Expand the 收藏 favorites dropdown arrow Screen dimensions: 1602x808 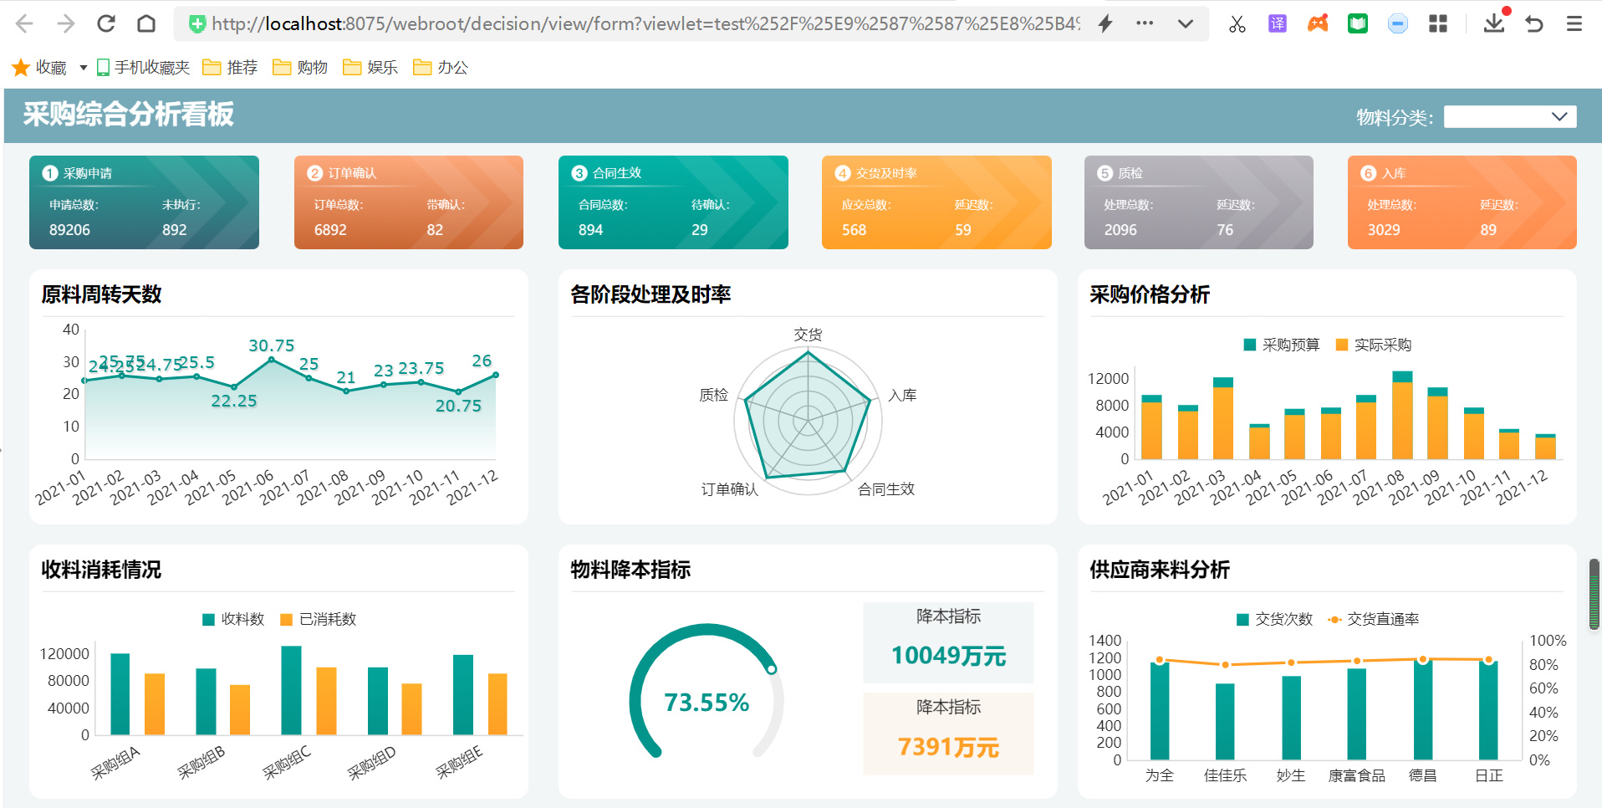tap(84, 68)
